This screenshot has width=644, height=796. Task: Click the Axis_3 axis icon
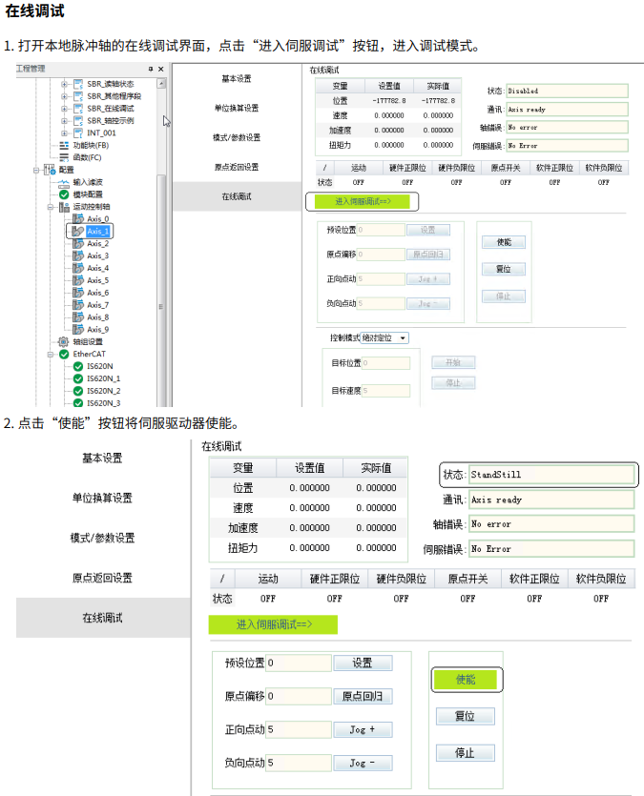pos(78,255)
